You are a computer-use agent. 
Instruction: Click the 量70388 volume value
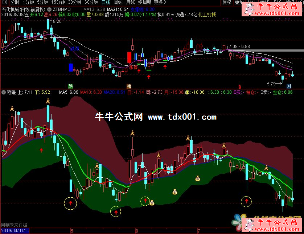point(95,15)
